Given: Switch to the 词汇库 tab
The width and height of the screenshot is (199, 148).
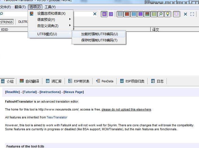Looking at the screenshot, I should tap(54, 81).
